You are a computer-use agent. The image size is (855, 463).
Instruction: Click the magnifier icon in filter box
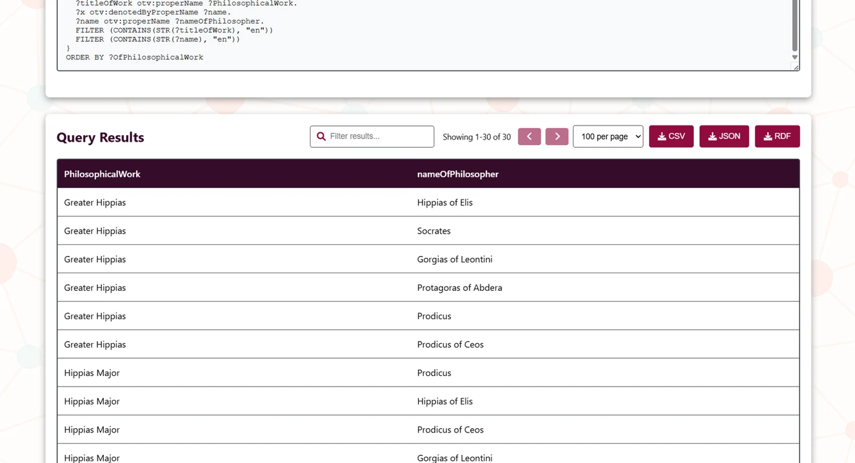point(321,136)
